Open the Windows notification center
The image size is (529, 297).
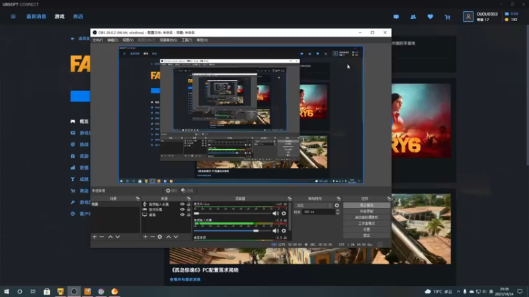tap(520, 291)
